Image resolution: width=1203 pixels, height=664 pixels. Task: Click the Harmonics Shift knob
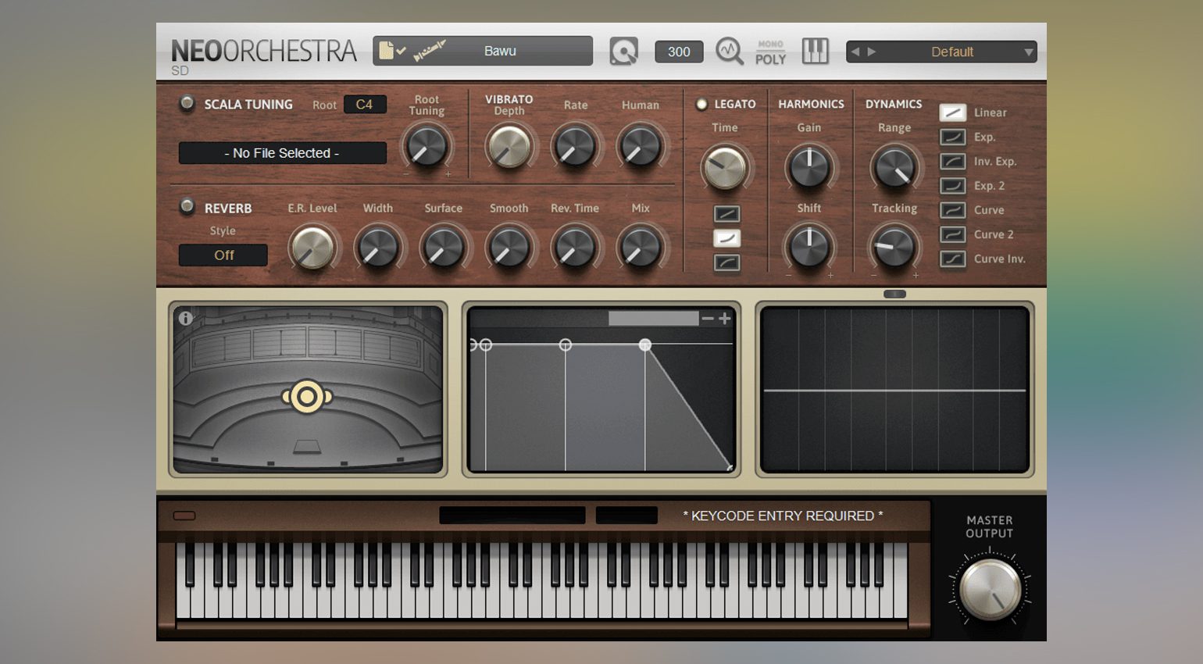[809, 247]
